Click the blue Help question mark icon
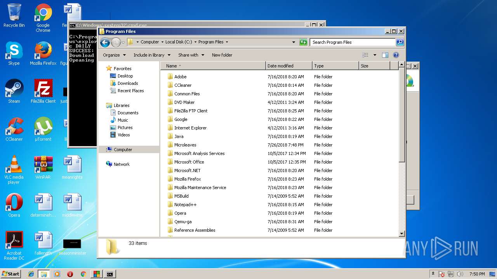The width and height of the screenshot is (497, 279). tap(396, 55)
